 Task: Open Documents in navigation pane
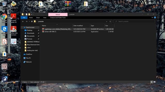click(x=31, y=36)
